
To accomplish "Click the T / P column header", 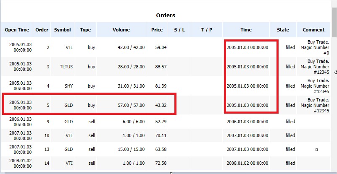I will (x=207, y=30).
